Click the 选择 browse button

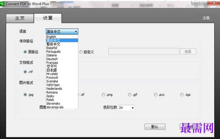pyautogui.click(x=188, y=52)
